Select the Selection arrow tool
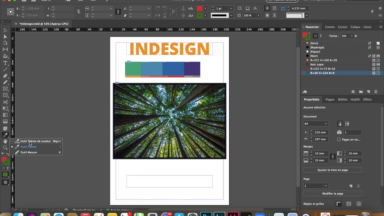The image size is (384, 216). tap(5, 30)
